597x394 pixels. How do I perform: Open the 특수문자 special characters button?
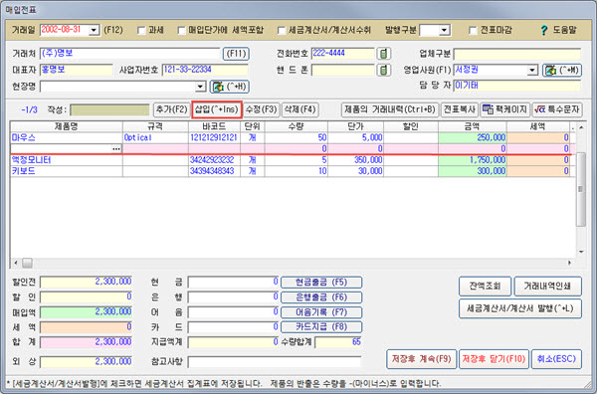(557, 109)
